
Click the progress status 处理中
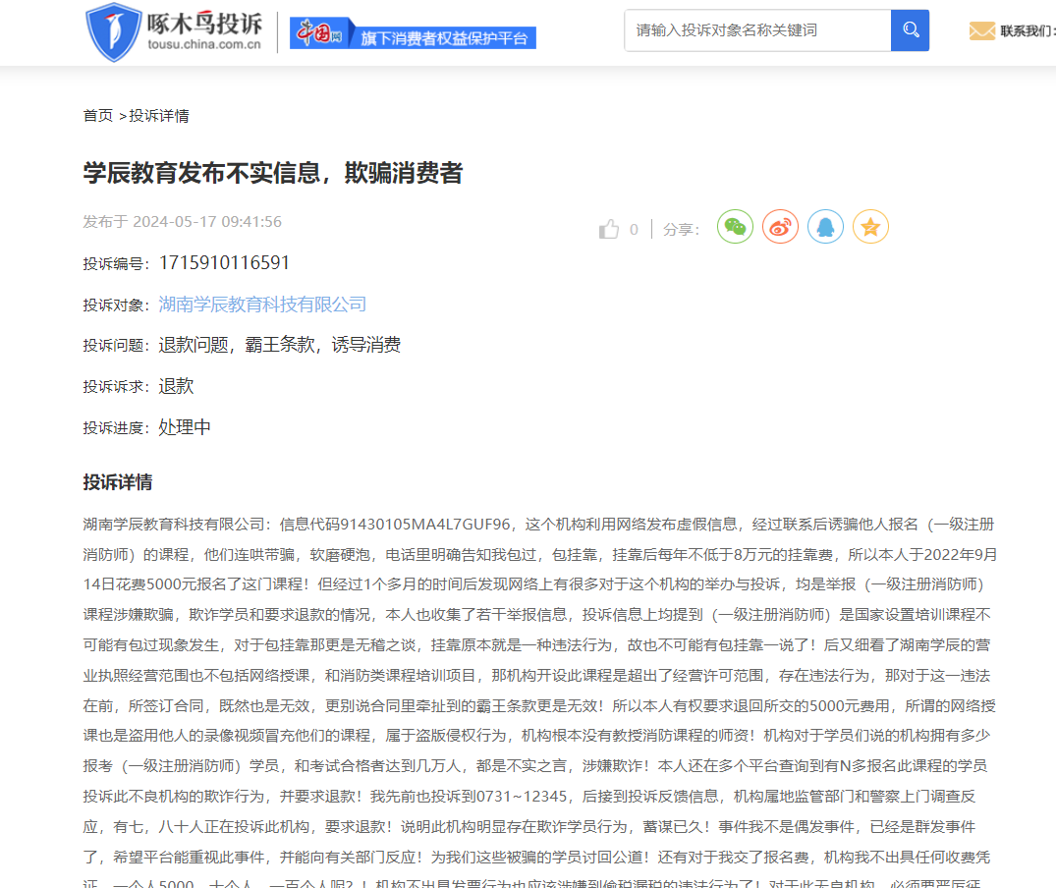185,427
